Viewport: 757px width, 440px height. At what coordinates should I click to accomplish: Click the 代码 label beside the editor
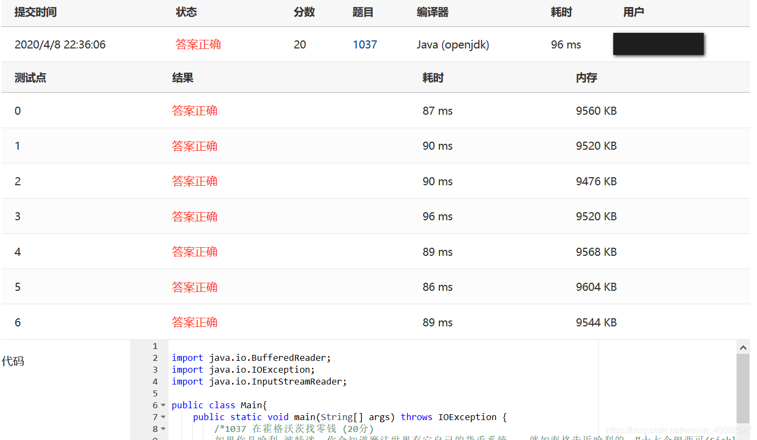[13, 361]
